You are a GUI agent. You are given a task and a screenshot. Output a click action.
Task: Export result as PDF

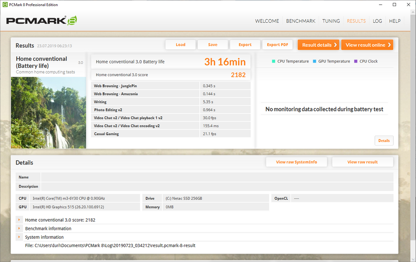(x=277, y=45)
